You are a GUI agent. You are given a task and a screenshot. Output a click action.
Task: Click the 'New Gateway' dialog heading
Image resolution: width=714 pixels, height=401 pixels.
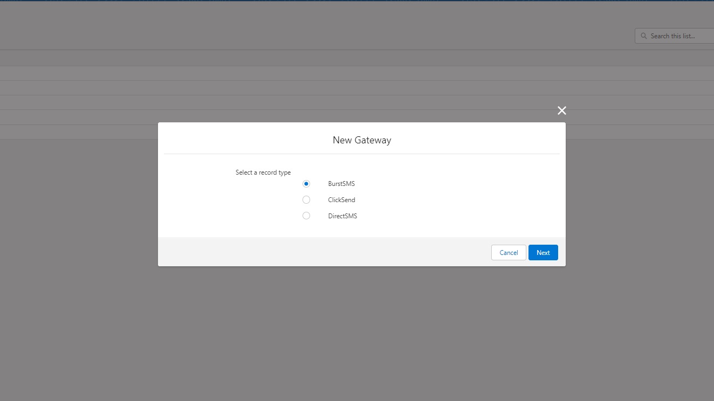pos(362,140)
